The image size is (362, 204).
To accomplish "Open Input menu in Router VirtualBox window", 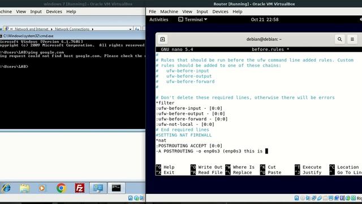I will (202, 11).
